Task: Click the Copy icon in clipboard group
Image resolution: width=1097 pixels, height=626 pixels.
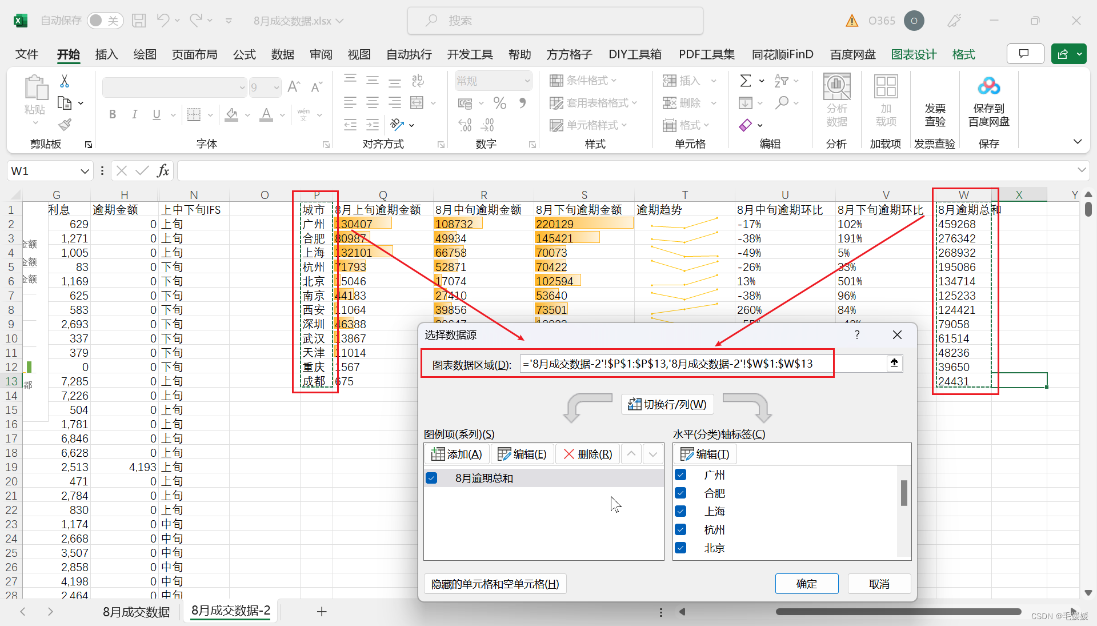Action: [x=65, y=103]
